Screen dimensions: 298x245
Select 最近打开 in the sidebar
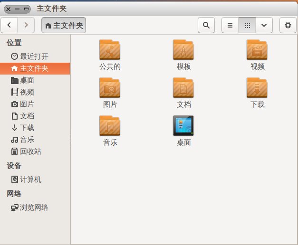click(x=35, y=57)
